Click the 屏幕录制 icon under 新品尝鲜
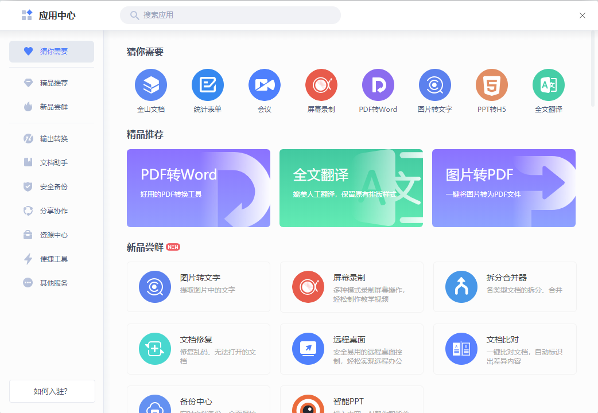 tap(308, 287)
